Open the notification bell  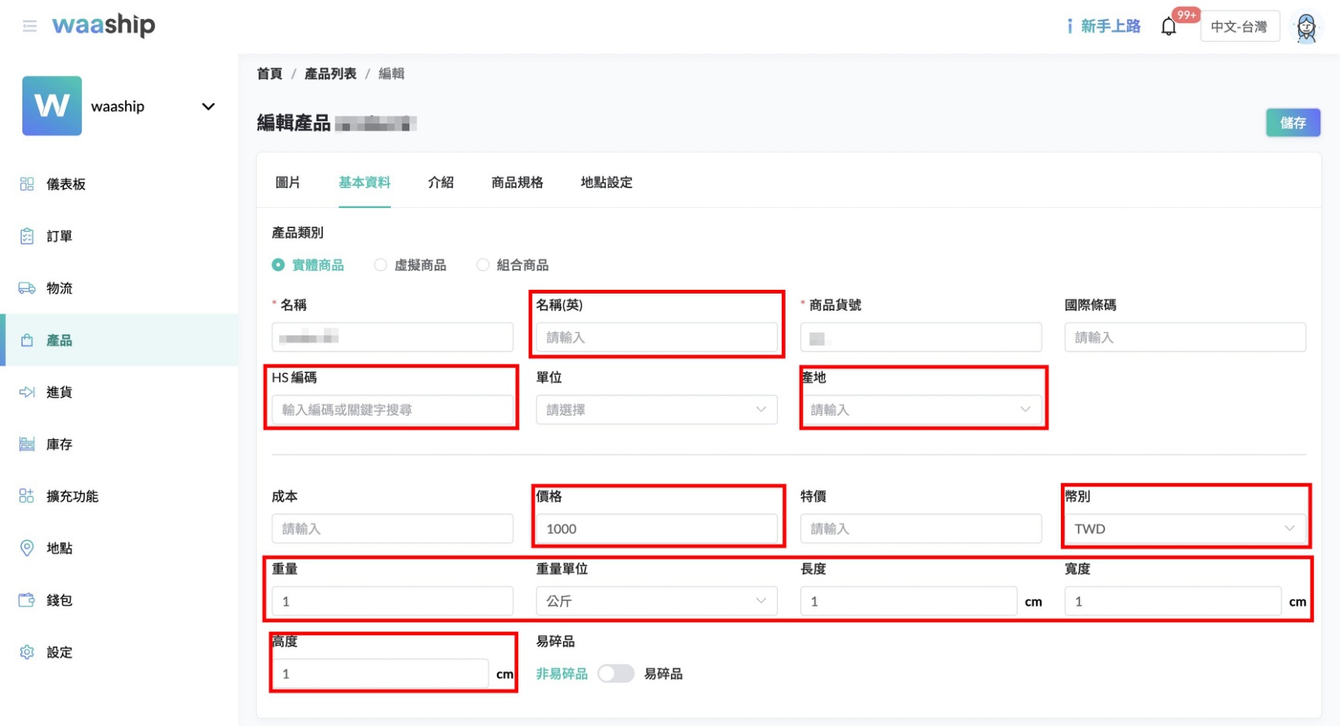pos(1168,27)
